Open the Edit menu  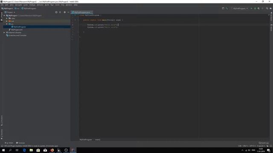(7, 5)
